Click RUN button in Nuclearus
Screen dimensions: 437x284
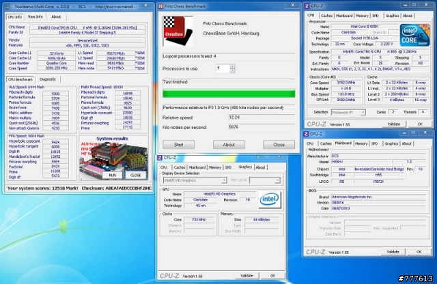pyautogui.click(x=112, y=175)
